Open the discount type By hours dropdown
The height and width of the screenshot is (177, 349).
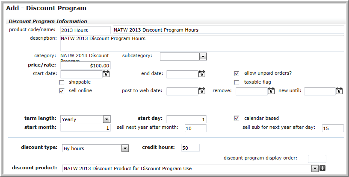[95, 148]
